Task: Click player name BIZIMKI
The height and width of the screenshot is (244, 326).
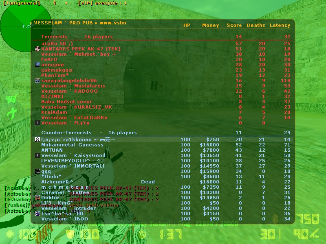Action: pos(53,96)
